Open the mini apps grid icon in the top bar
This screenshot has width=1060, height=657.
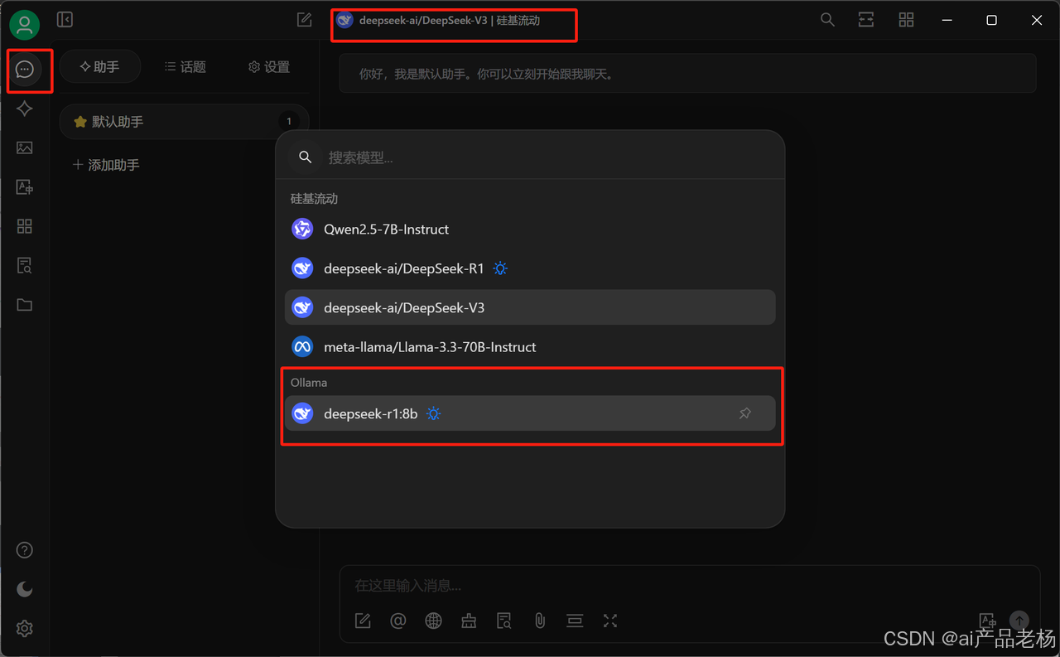tap(907, 20)
